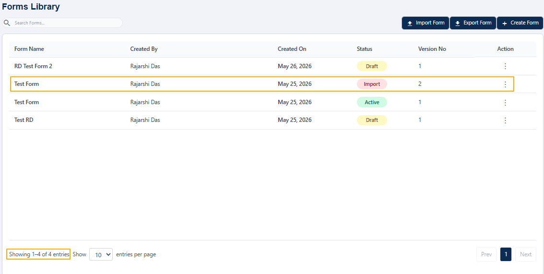The height and width of the screenshot is (274, 544).
Task: Sort by the Created On column header
Action: pyautogui.click(x=292, y=49)
